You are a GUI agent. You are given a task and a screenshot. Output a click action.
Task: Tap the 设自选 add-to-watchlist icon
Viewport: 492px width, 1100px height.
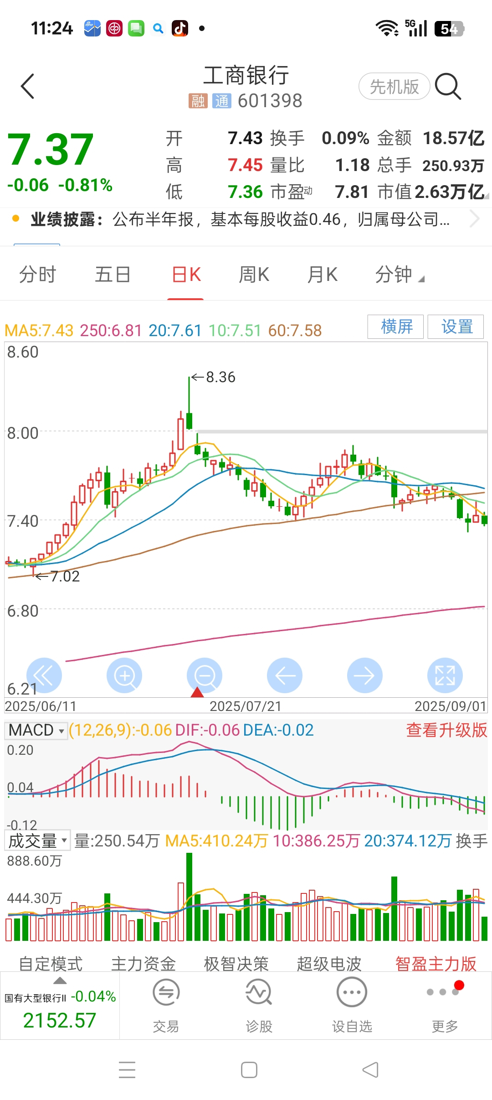[x=352, y=993]
